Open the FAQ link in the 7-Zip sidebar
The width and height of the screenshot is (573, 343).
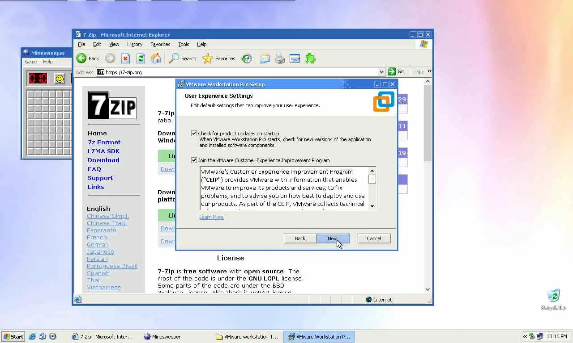tap(94, 169)
